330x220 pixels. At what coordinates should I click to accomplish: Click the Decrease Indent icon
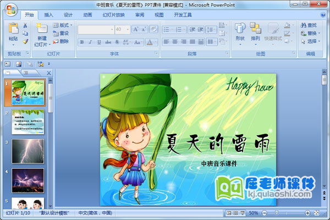(192, 30)
